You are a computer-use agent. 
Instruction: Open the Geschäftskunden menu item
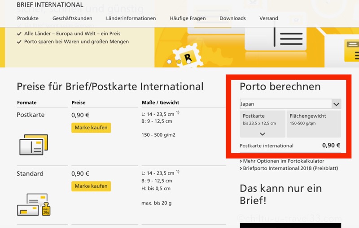[x=72, y=18]
